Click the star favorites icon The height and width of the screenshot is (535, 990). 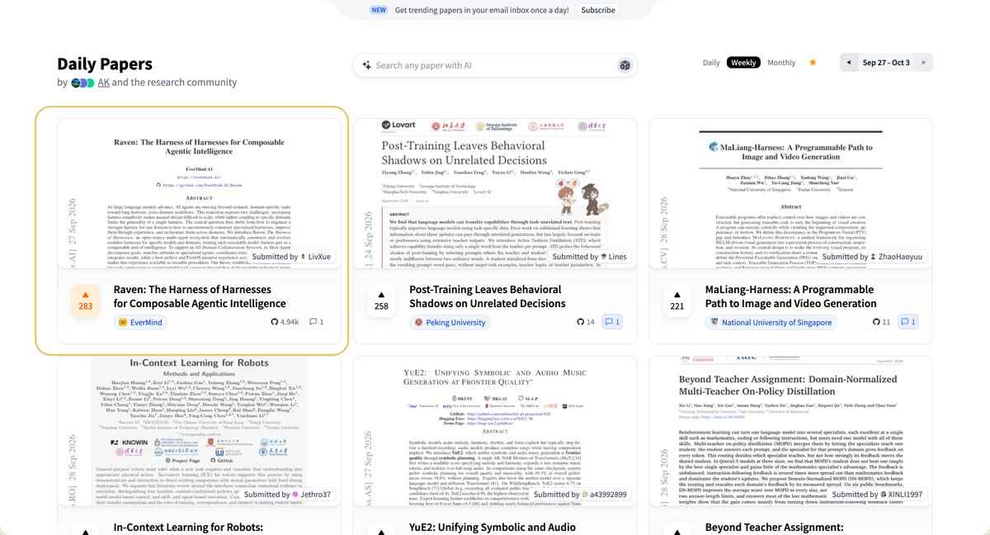813,62
